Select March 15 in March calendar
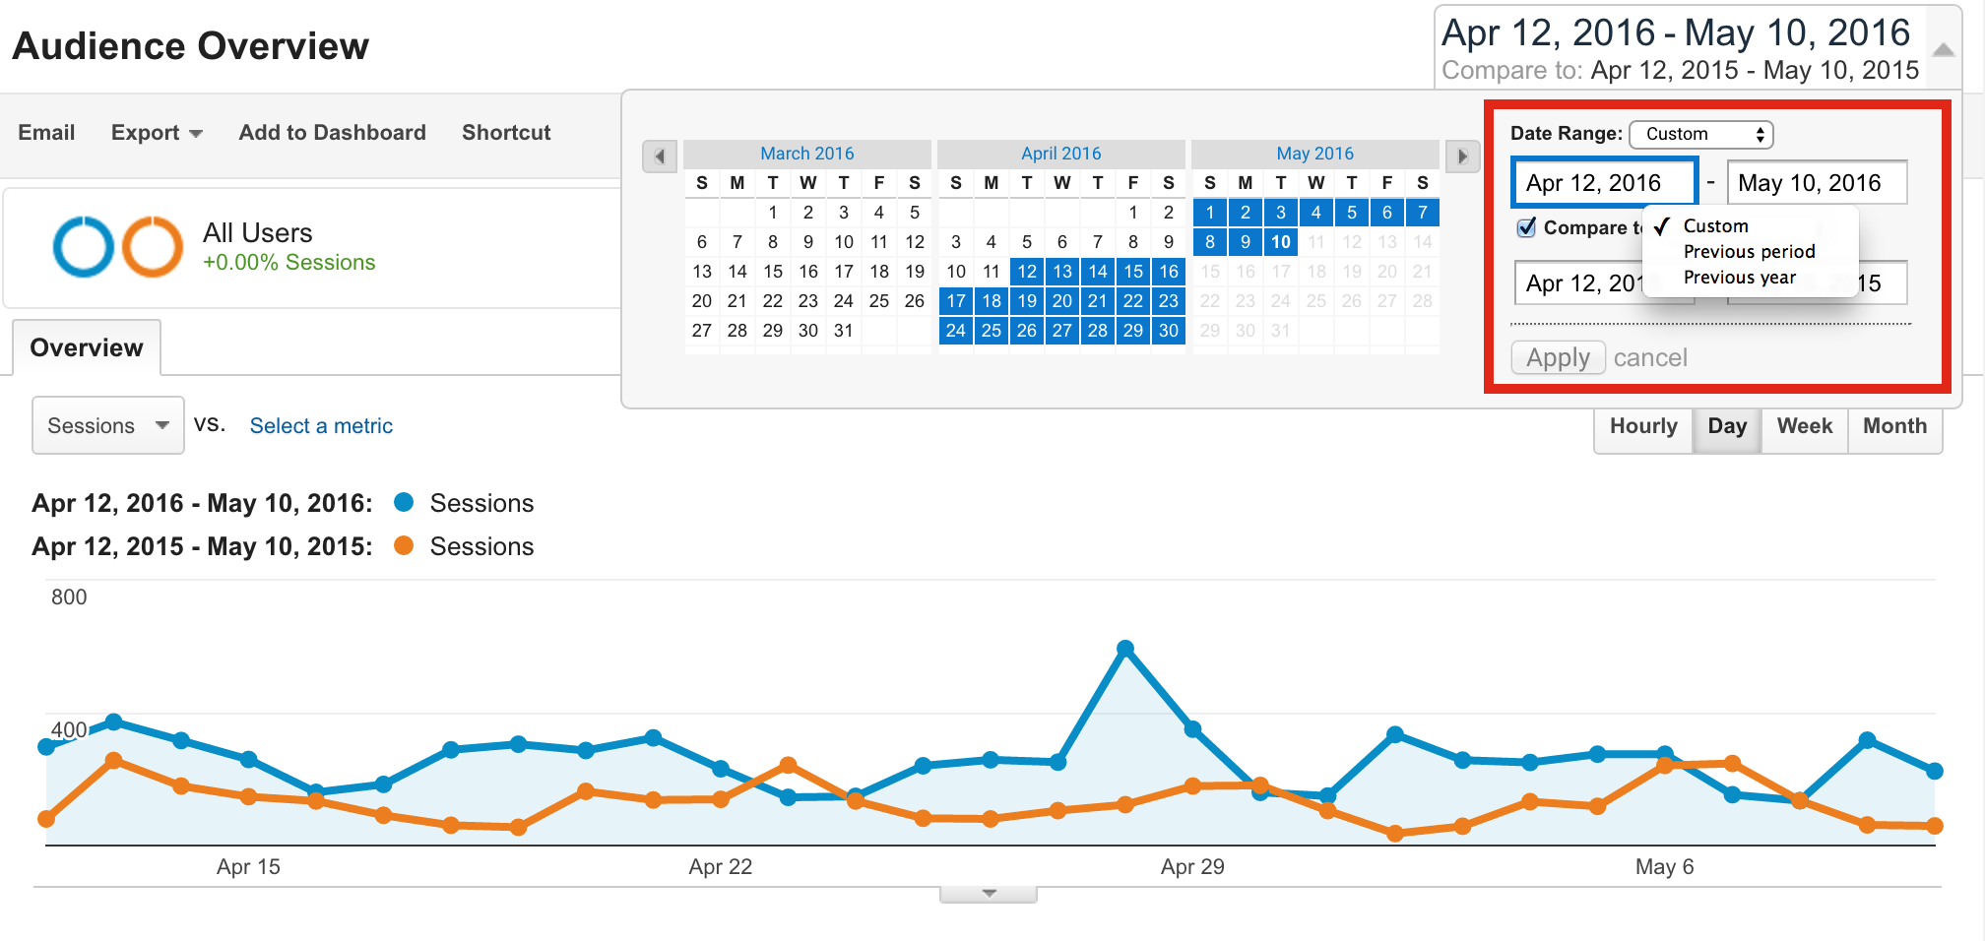This screenshot has height=941, width=1985. (x=773, y=272)
